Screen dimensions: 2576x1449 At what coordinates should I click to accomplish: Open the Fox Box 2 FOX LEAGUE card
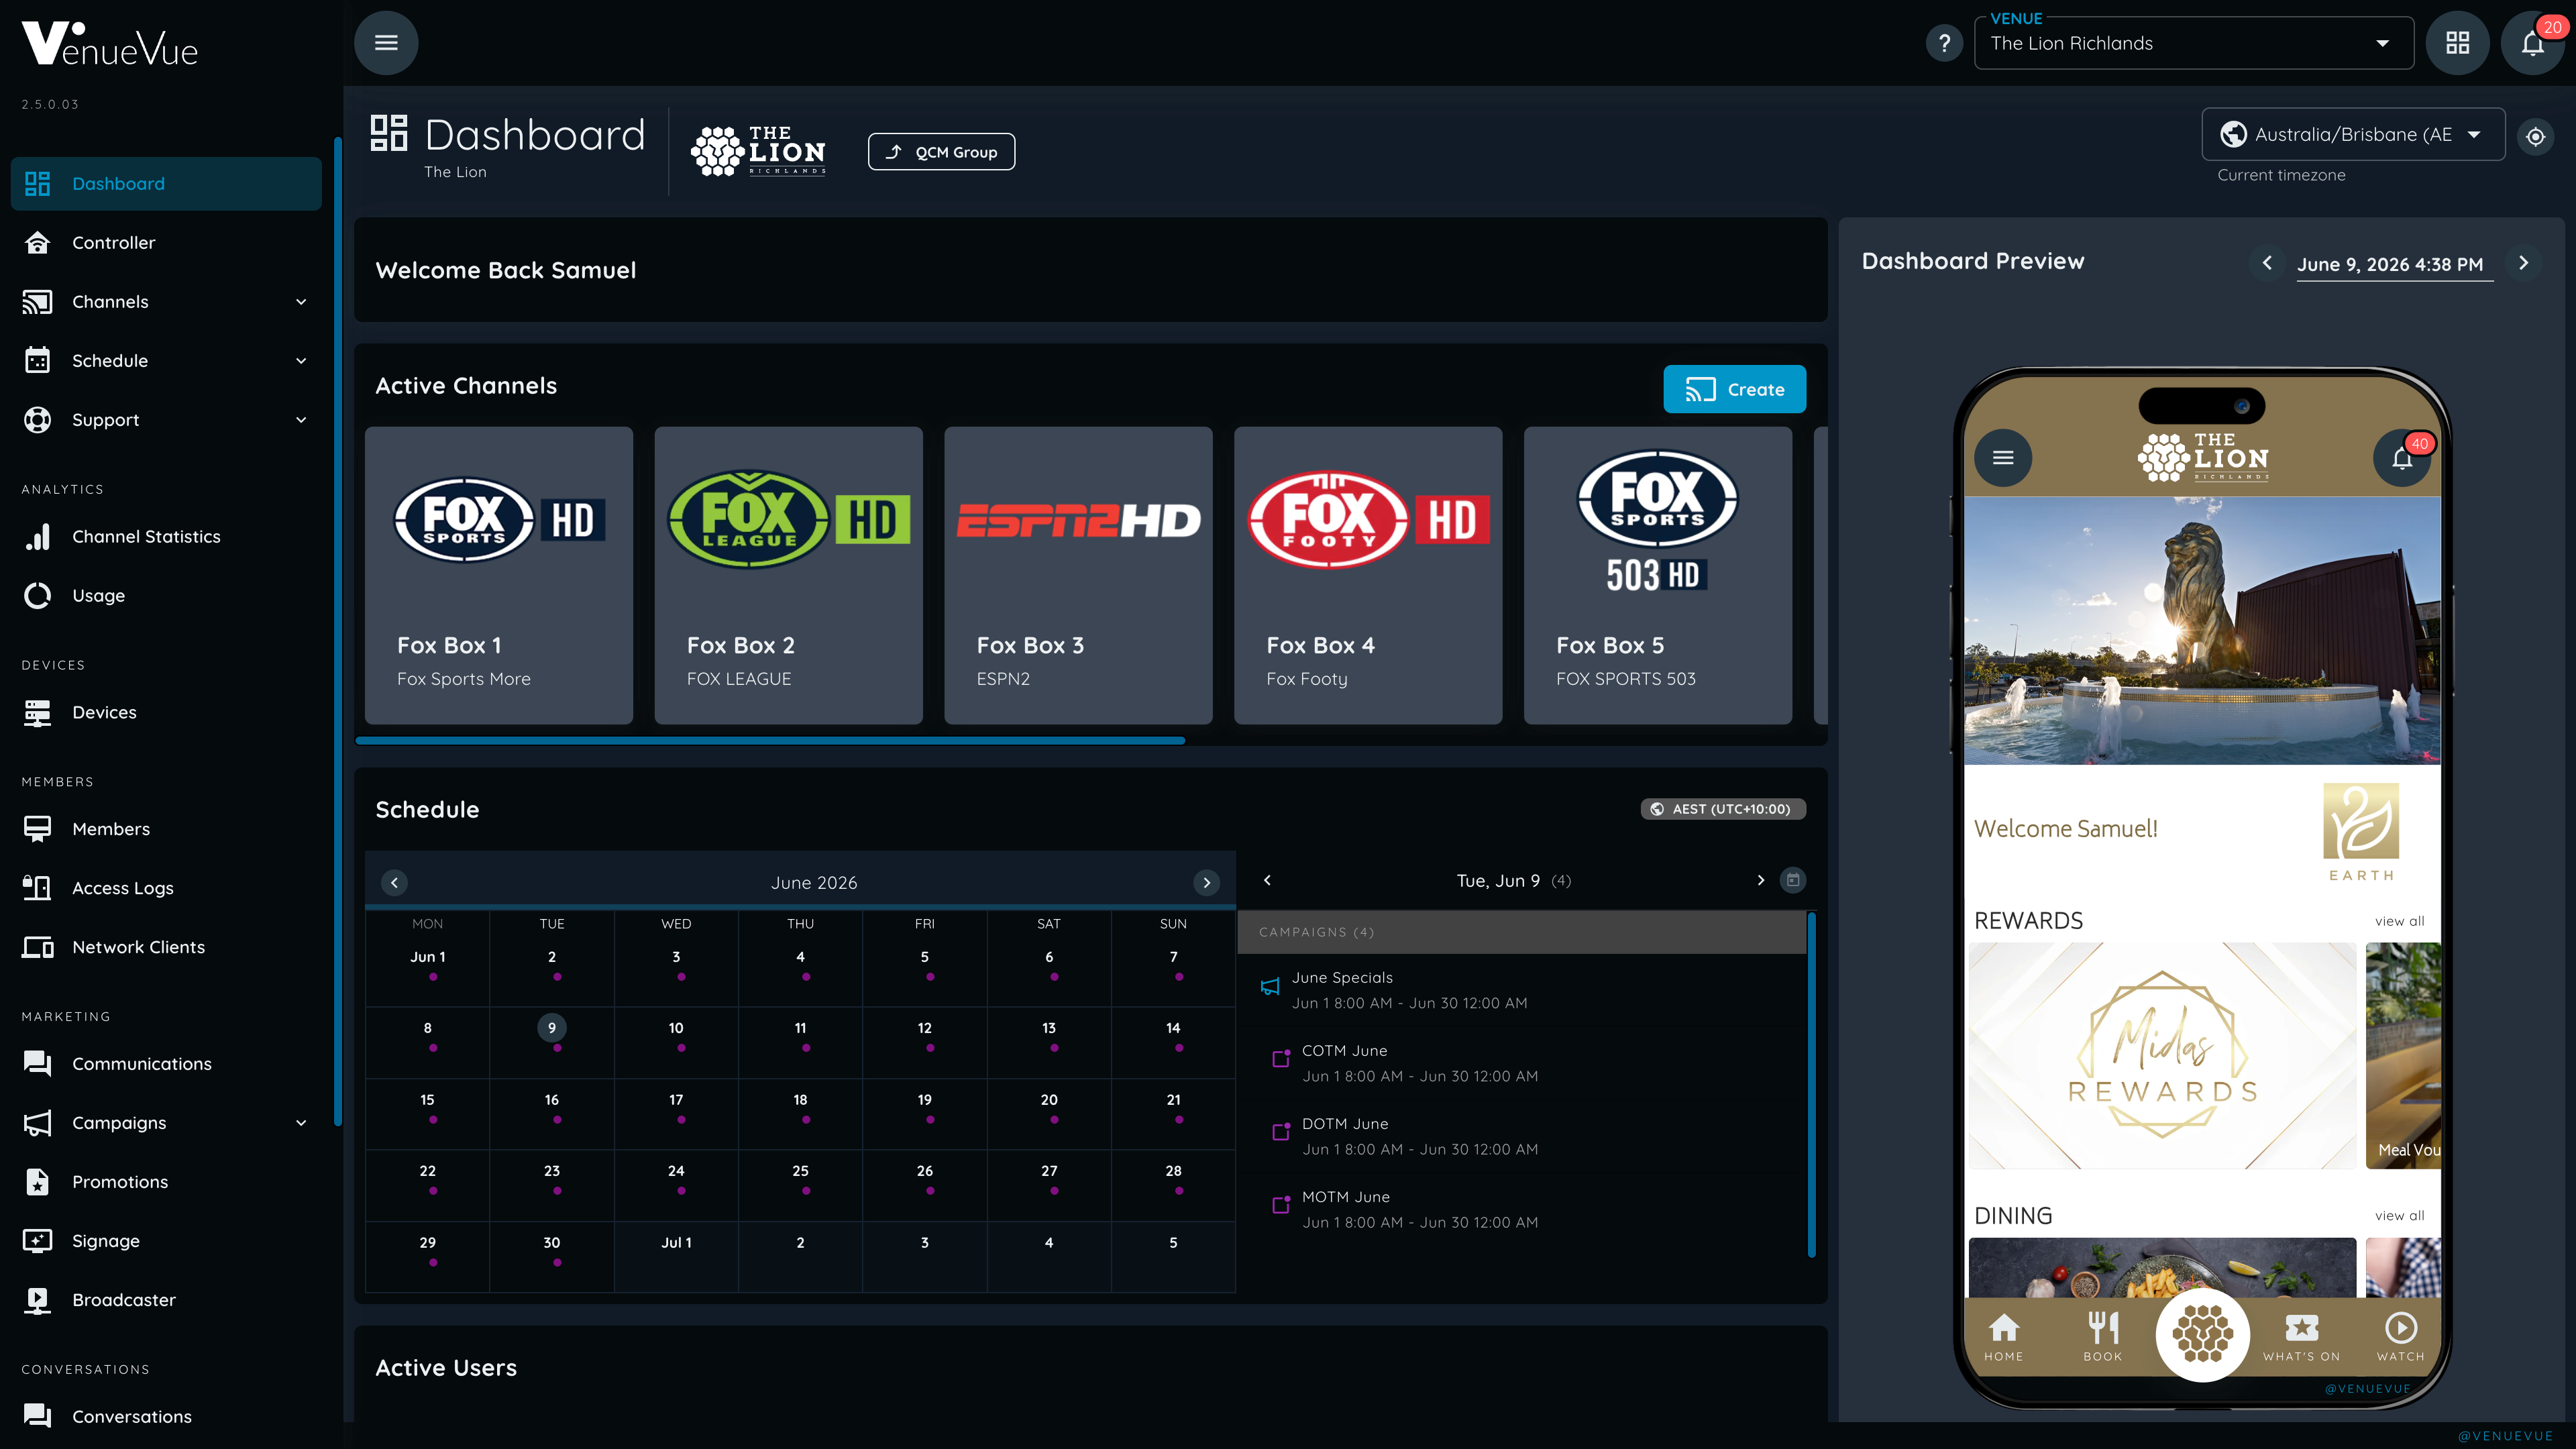pyautogui.click(x=788, y=575)
